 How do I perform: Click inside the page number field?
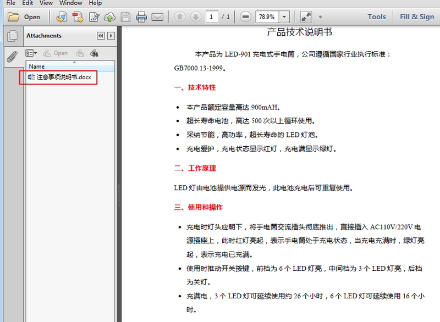click(212, 16)
